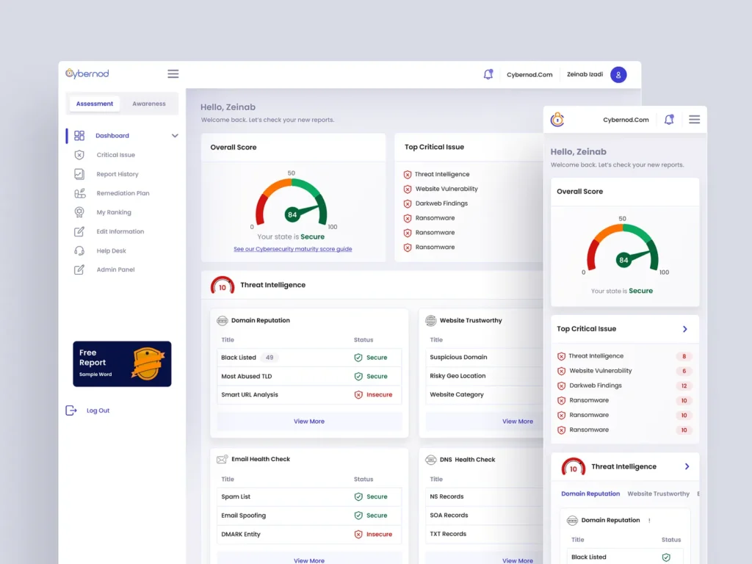Go to Remediation Plan page
This screenshot has width=752, height=564.
coord(123,193)
